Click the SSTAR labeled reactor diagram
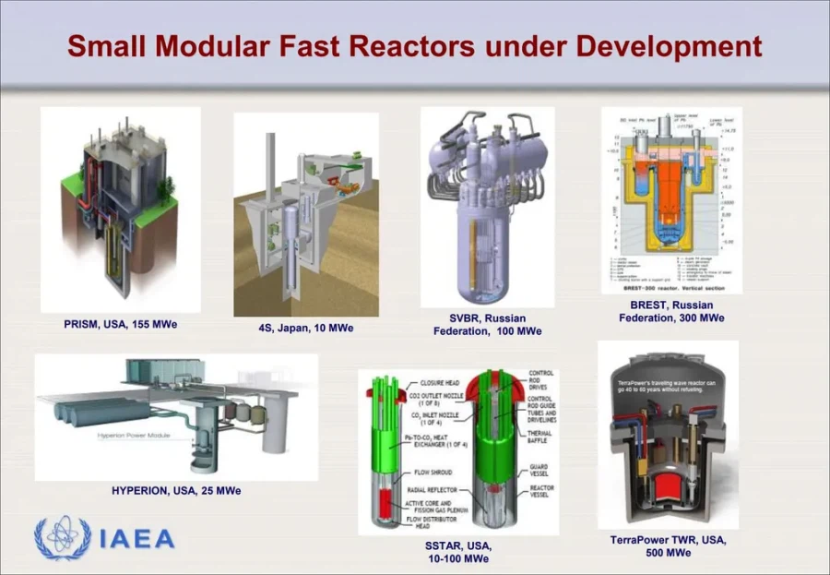The width and height of the screenshot is (830, 575). [457, 451]
